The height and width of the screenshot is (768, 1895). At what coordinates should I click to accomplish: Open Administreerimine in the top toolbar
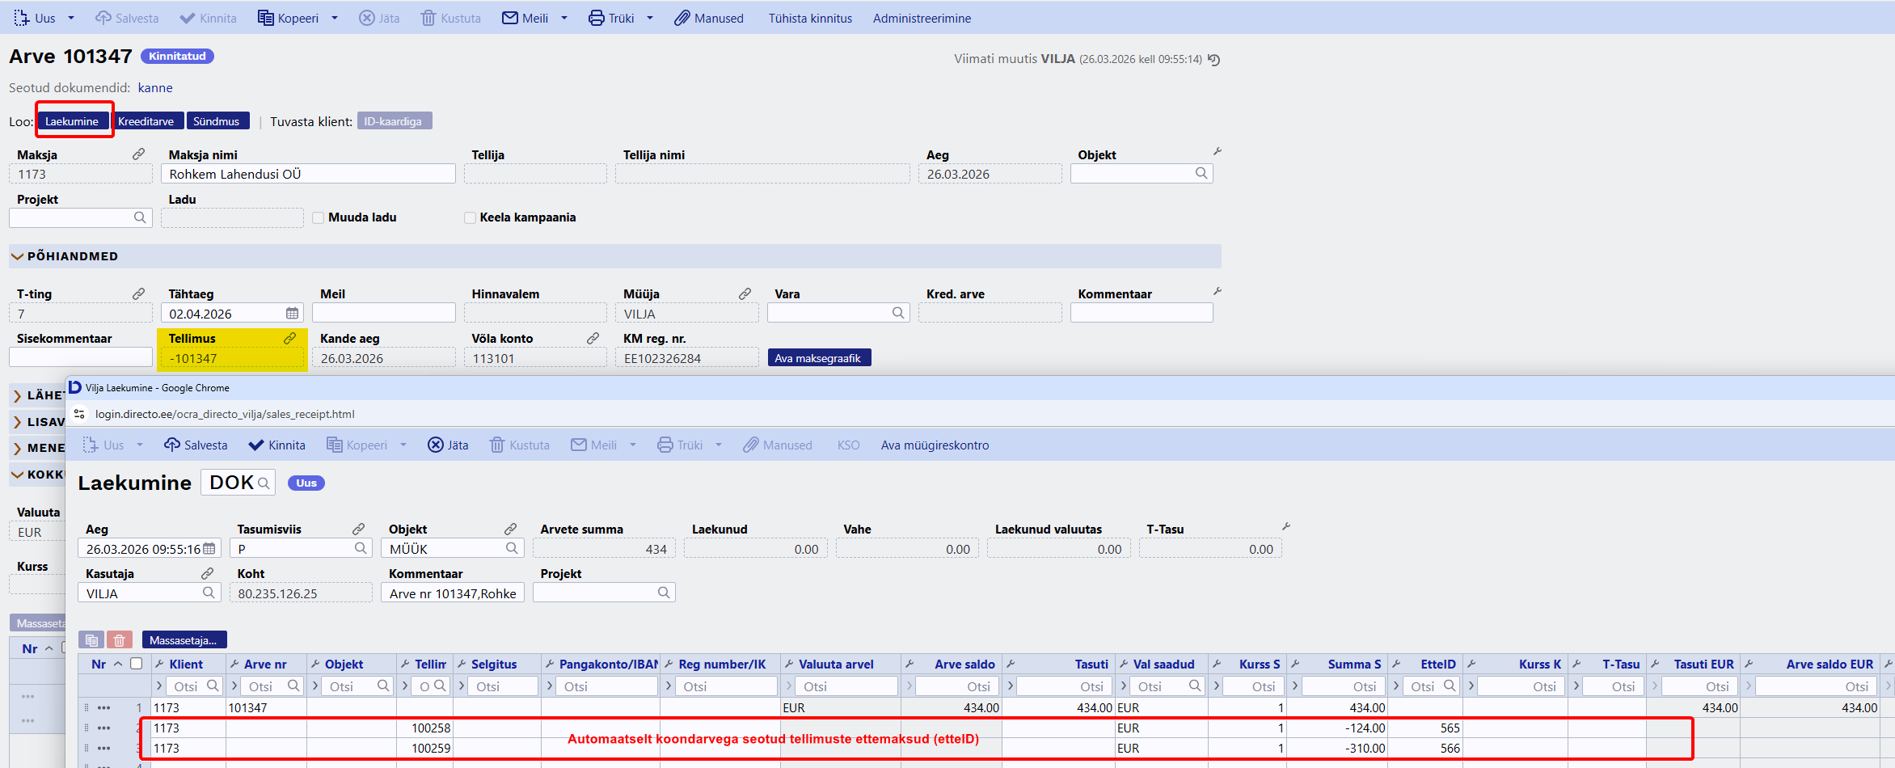point(922,18)
